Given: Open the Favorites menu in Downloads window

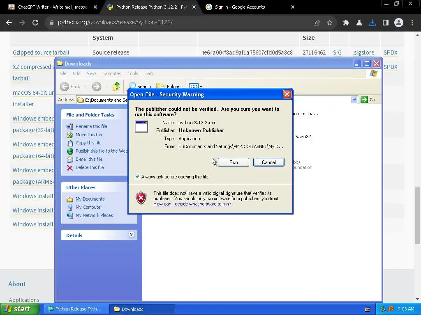Looking at the screenshot, I should tap(111, 73).
